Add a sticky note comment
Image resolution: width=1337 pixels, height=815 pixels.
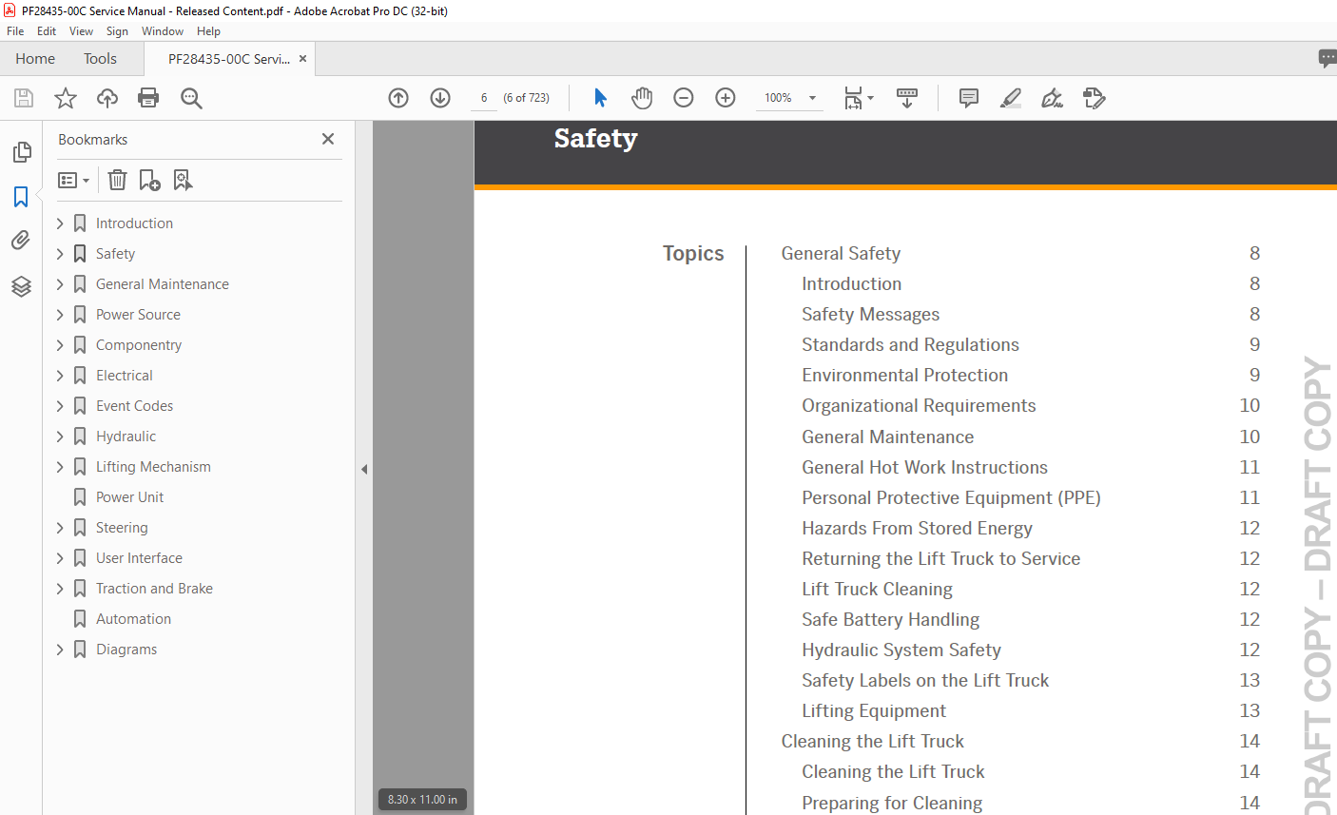point(969,98)
